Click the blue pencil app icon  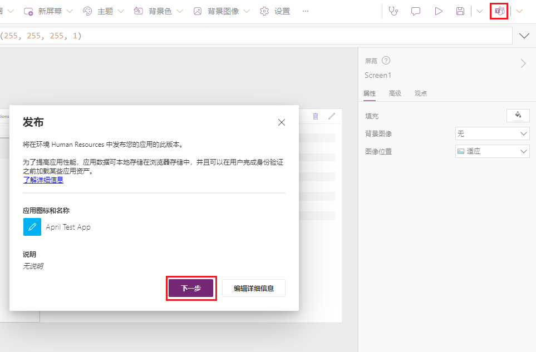(x=32, y=227)
